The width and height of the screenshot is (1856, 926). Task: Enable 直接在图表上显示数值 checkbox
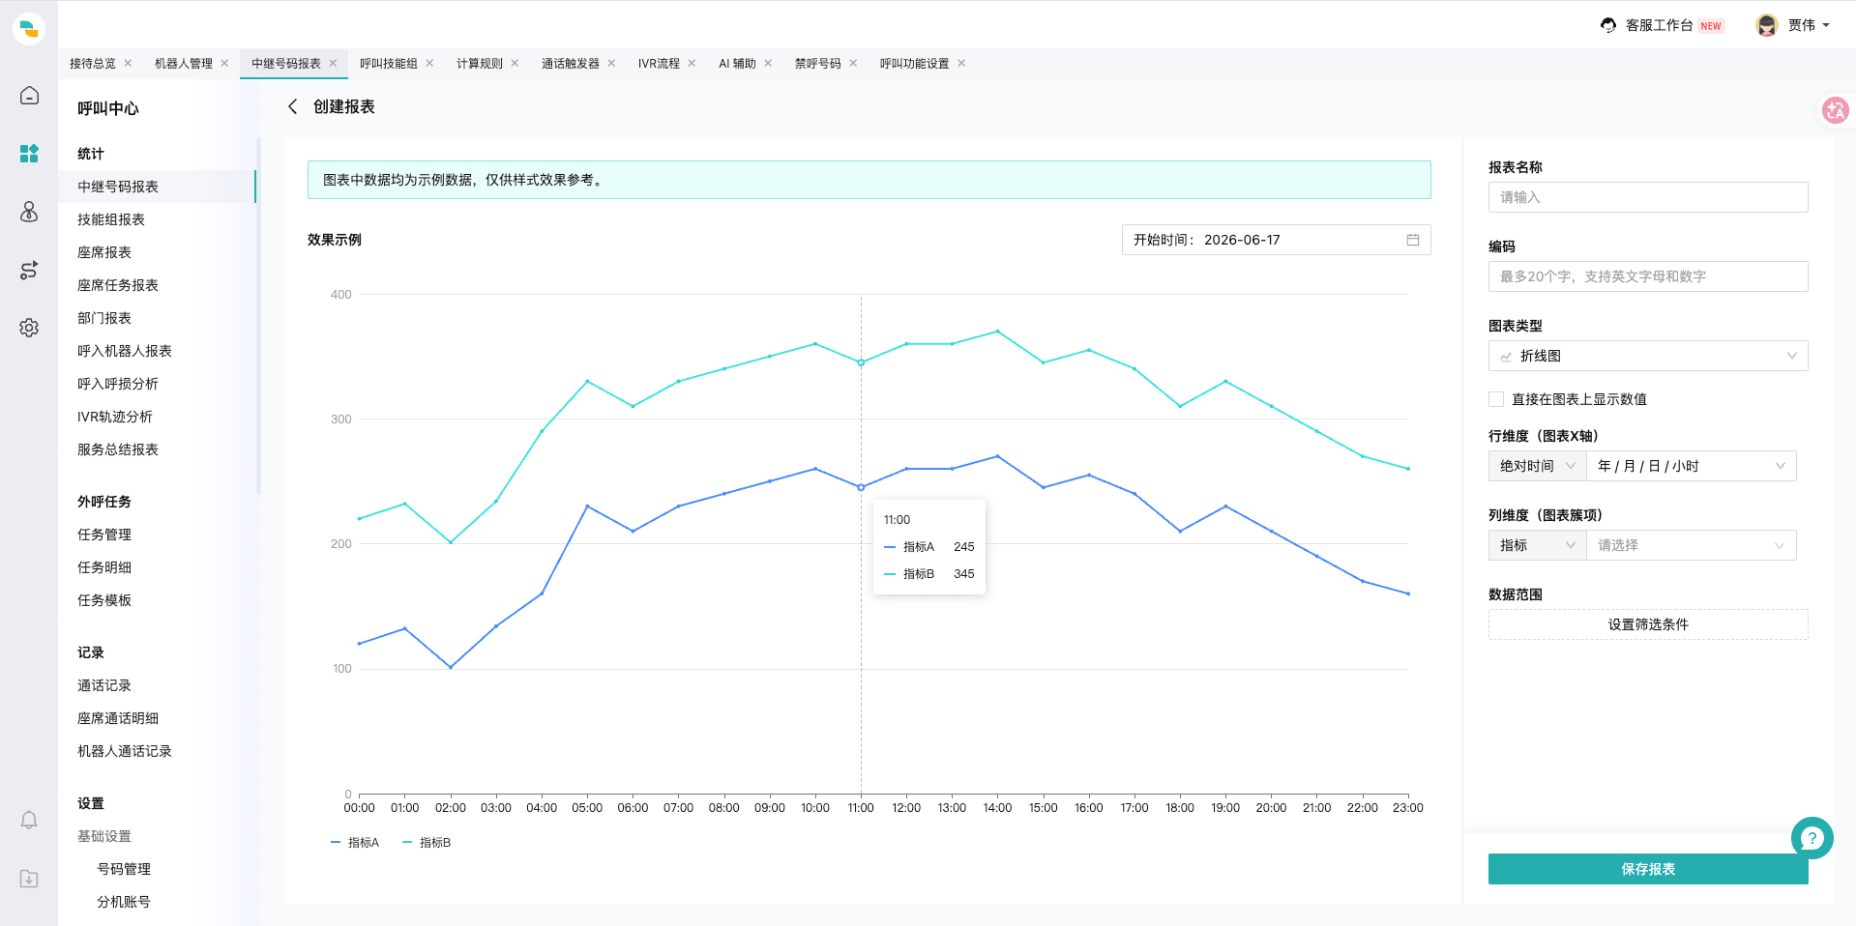click(x=1496, y=399)
